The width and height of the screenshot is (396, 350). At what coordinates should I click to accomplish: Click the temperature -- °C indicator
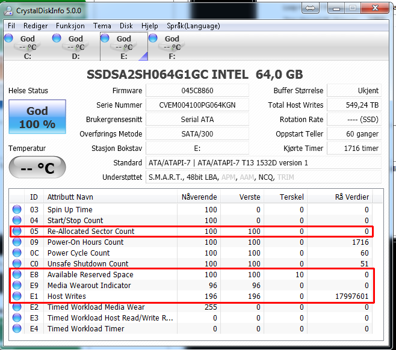37,167
